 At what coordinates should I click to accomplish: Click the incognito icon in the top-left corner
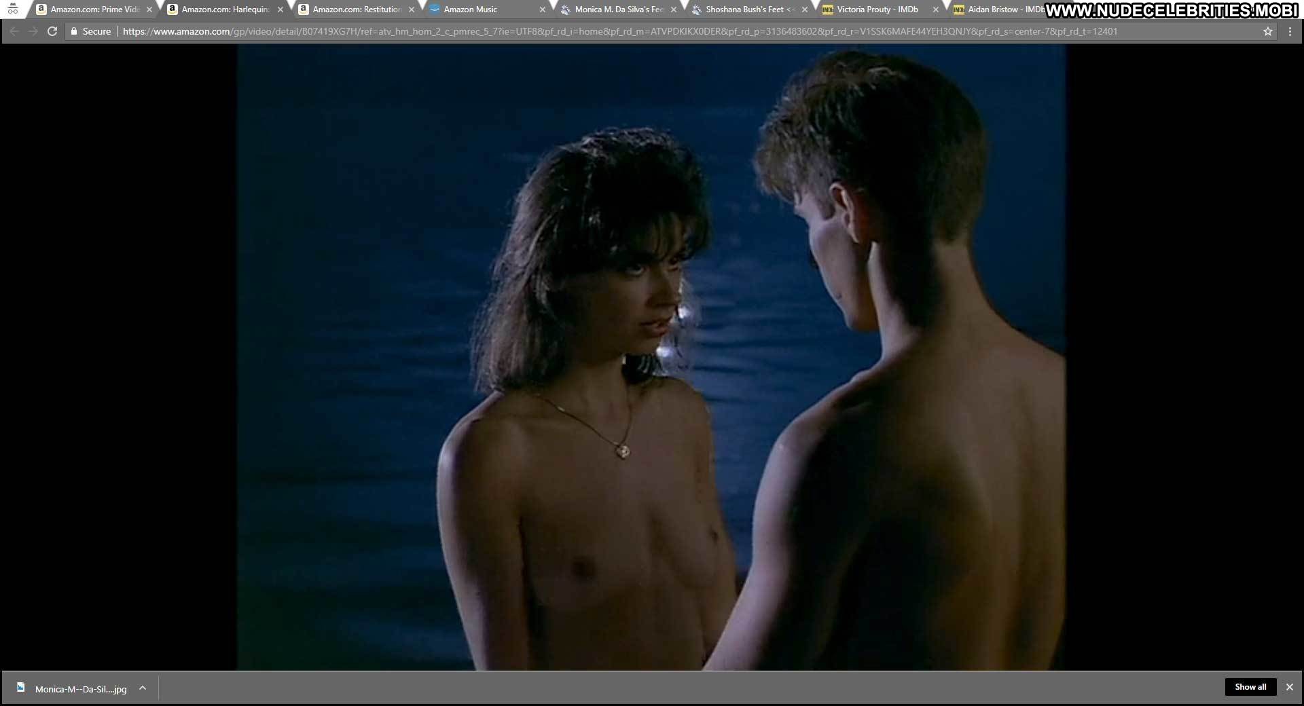pyautogui.click(x=13, y=10)
